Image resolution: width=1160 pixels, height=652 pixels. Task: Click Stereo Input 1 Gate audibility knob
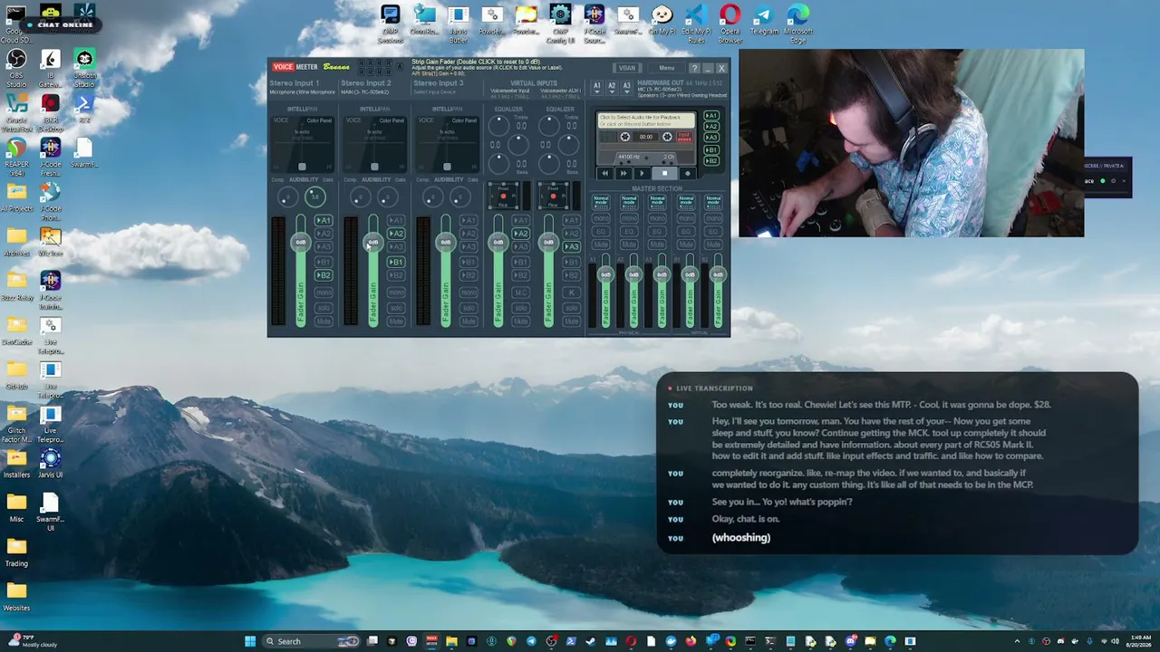tap(314, 197)
